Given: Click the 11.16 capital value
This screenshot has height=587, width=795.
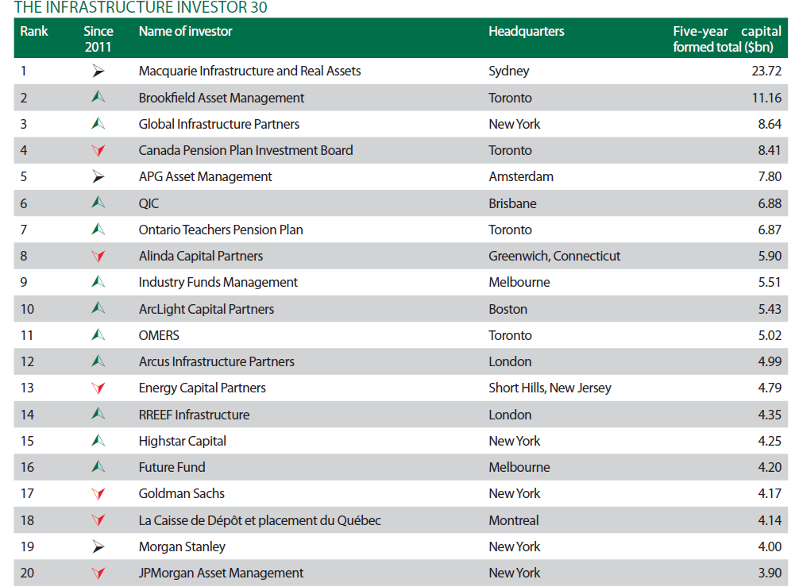Looking at the screenshot, I should tap(766, 98).
